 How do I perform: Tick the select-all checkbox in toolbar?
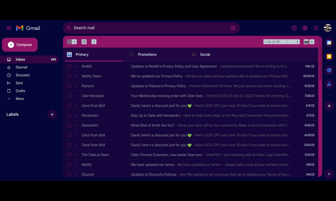69,42
